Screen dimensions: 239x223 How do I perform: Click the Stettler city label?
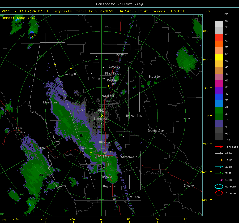155,77
